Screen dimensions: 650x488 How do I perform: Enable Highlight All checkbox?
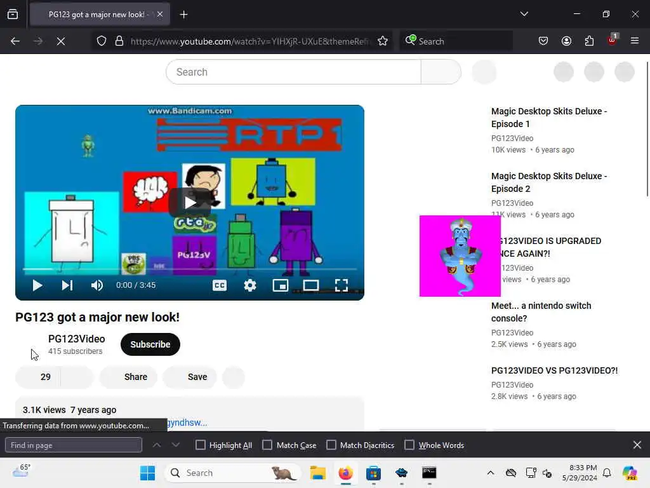click(200, 445)
